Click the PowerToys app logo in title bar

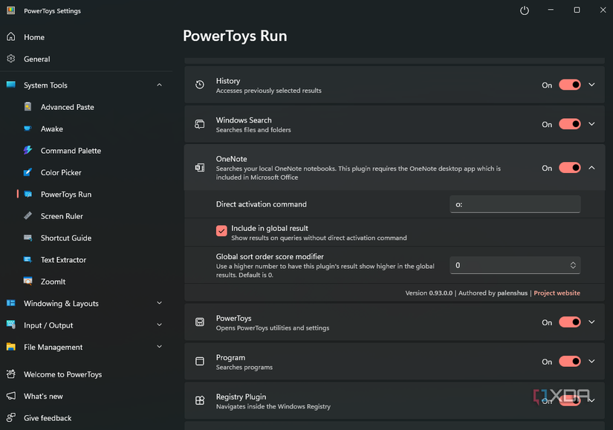point(11,10)
